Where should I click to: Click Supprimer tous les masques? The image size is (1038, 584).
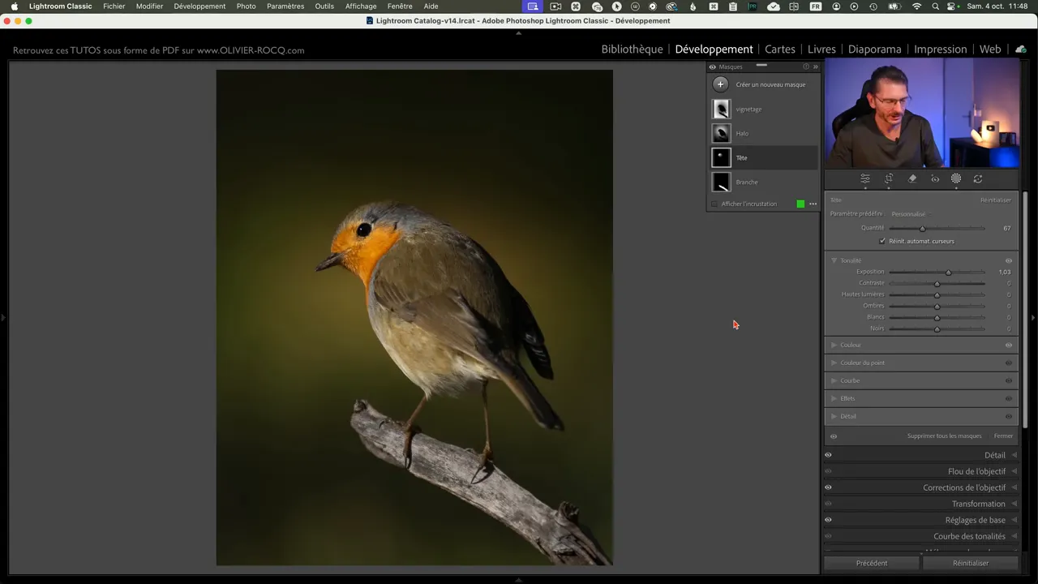point(944,436)
